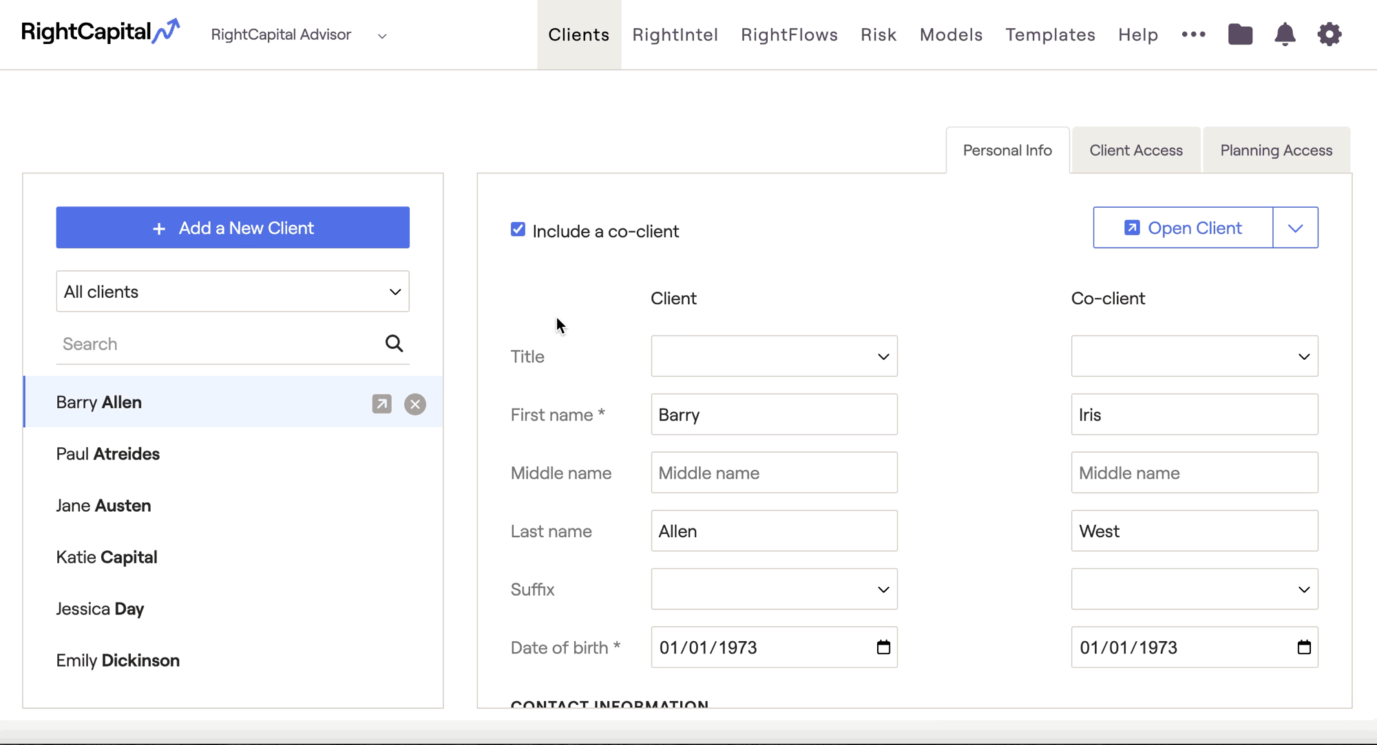Switch to the Client Access tab
Viewport: 1377px width, 745px height.
click(1136, 150)
